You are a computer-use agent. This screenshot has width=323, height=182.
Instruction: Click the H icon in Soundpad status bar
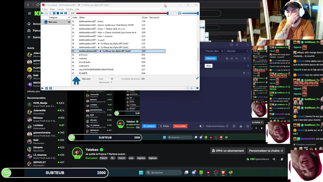[x=46, y=88]
